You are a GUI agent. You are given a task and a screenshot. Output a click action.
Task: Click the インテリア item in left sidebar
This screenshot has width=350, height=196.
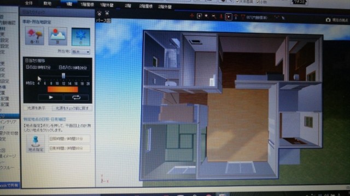click(8, 122)
